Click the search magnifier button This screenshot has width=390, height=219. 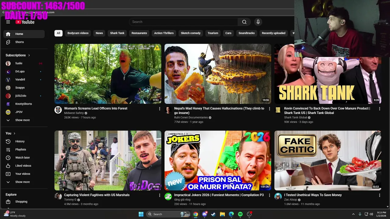pyautogui.click(x=244, y=22)
